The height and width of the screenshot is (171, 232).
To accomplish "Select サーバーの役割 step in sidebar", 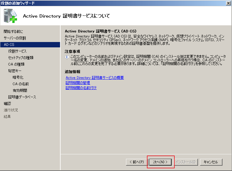I will click(x=15, y=38).
